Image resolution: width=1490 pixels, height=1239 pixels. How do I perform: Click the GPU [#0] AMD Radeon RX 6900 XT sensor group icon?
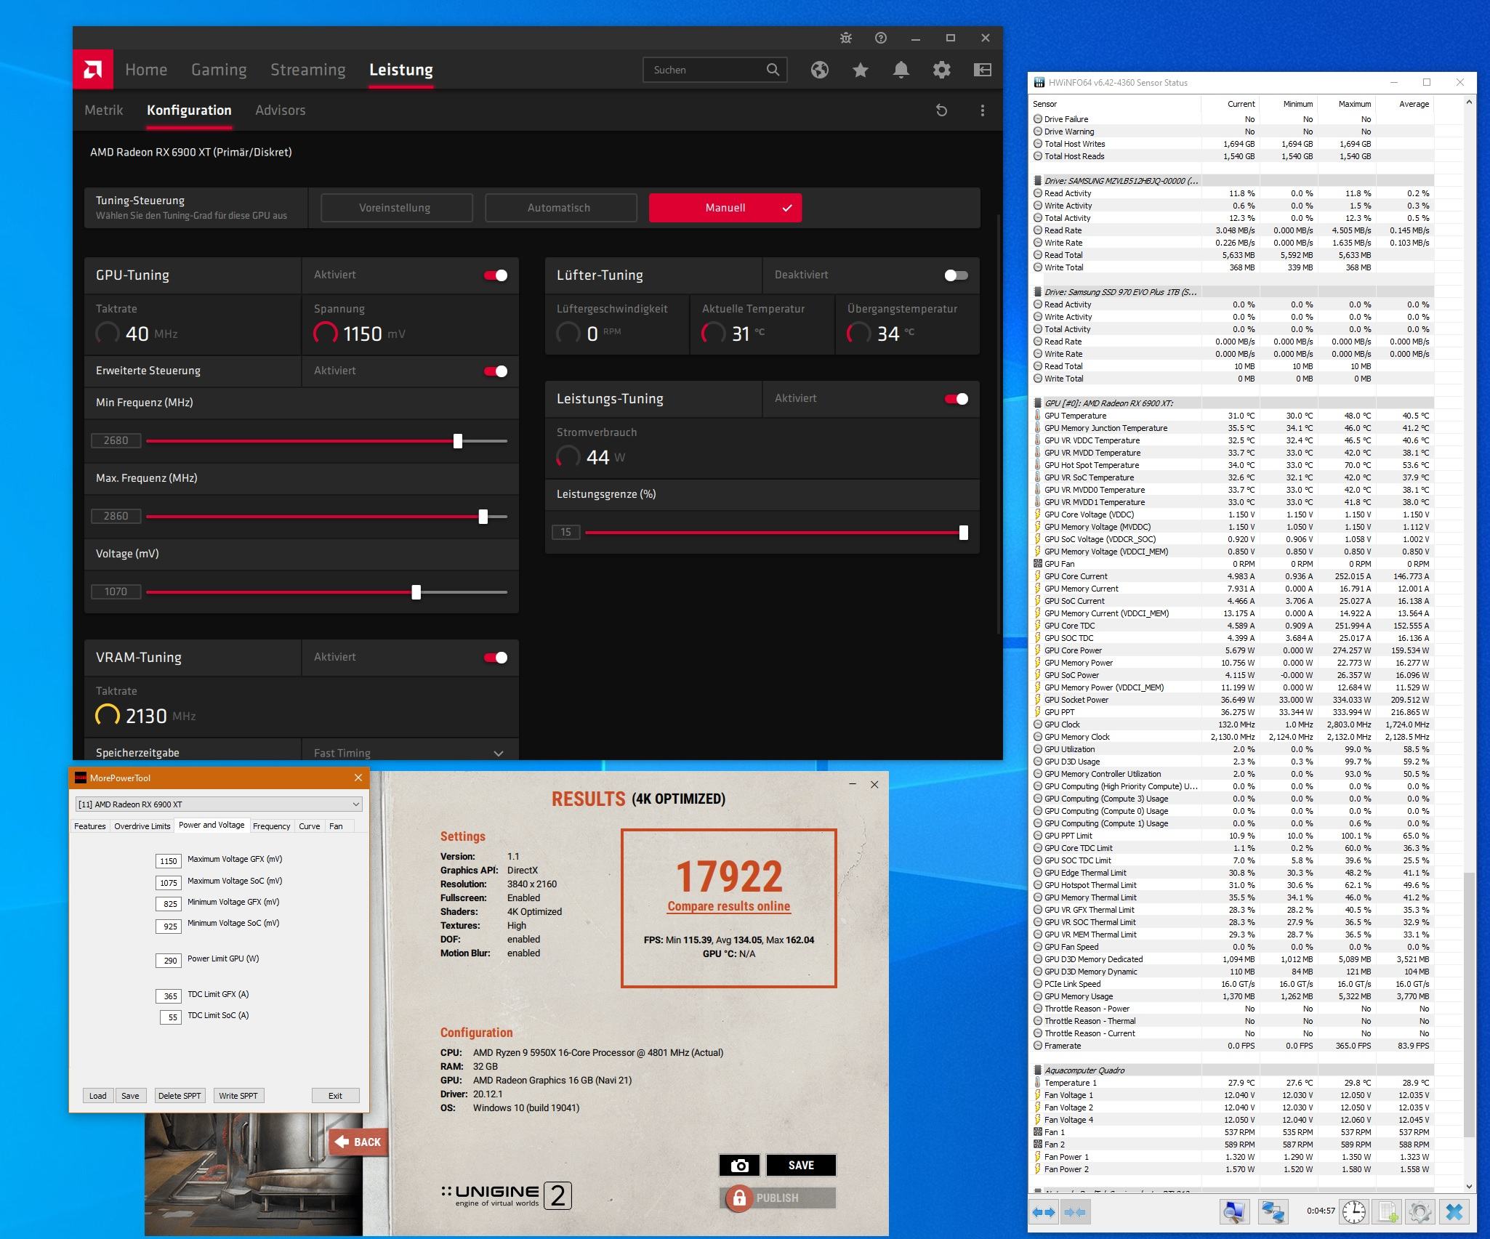pos(1037,403)
